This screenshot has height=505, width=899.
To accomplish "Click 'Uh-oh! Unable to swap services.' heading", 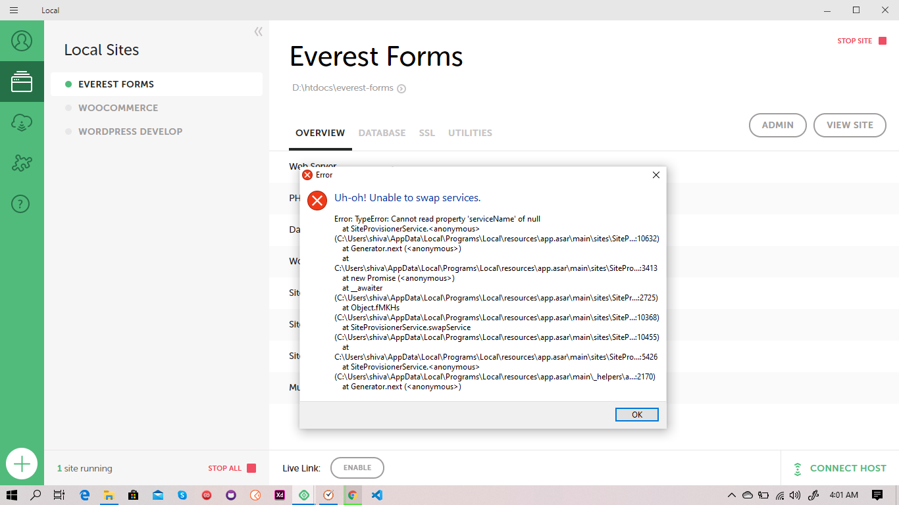I will point(407,198).
